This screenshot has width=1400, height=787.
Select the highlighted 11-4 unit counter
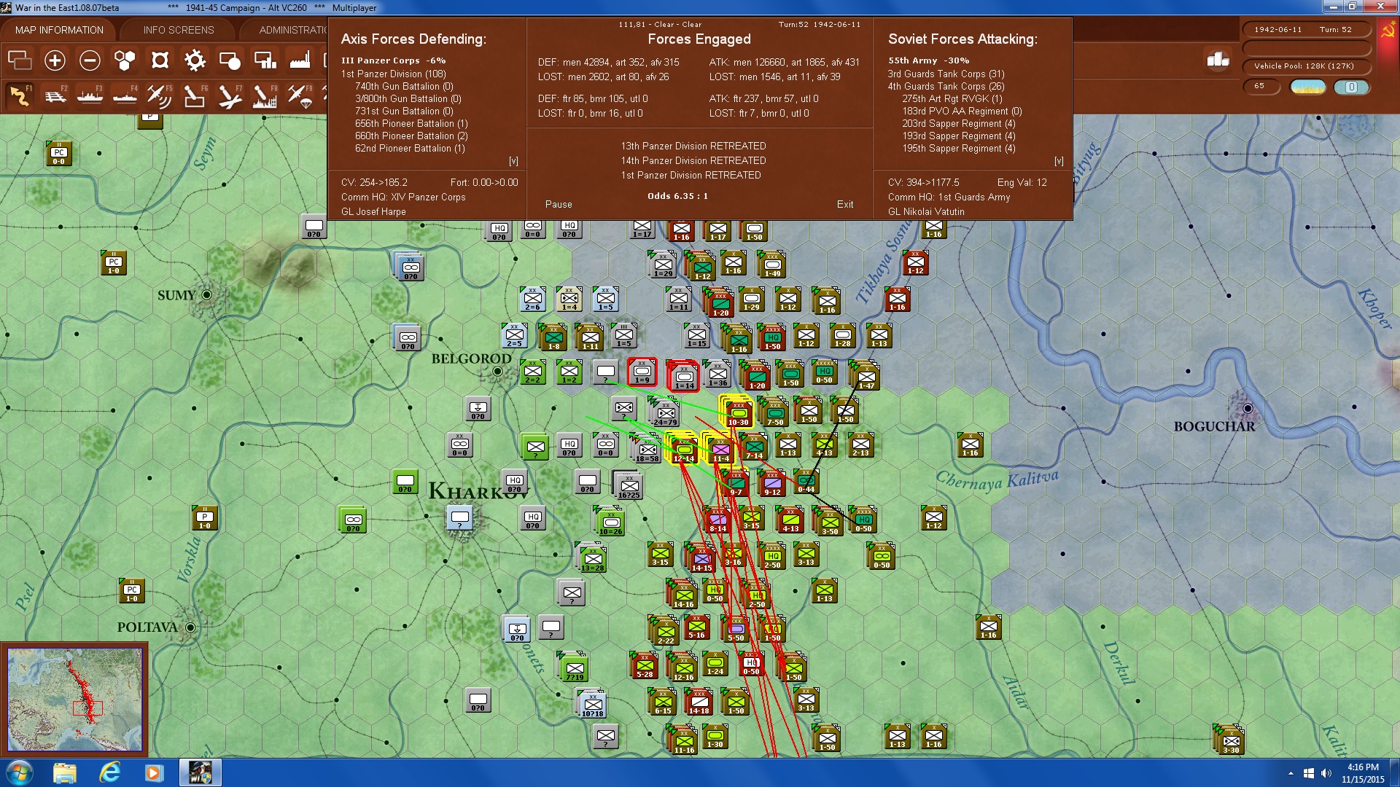pyautogui.click(x=720, y=449)
